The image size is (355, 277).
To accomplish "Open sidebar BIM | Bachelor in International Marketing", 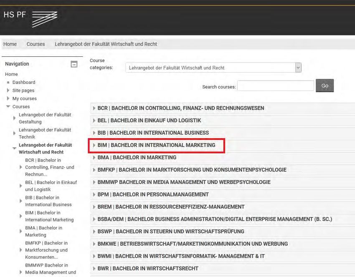I will click(49, 216).
